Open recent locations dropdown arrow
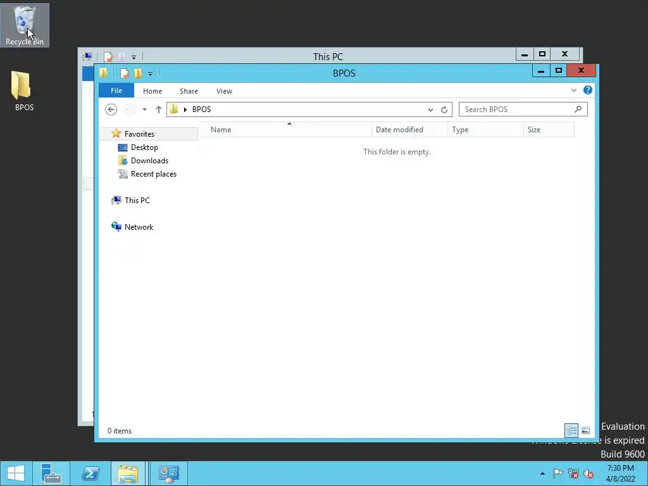Viewport: 648px width, 486px height. [144, 109]
